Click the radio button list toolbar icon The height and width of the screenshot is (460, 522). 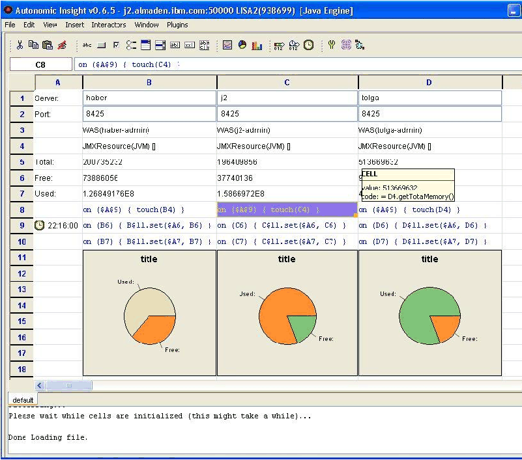point(131,45)
